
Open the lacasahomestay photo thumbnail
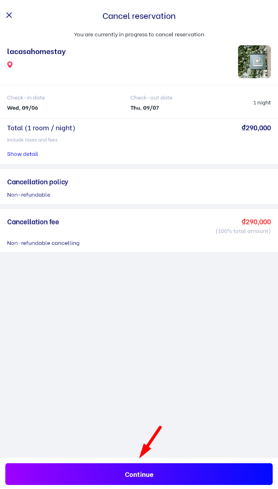[254, 62]
